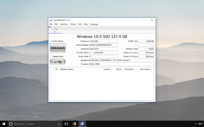204x127 pixels.
Task: Click the Worst column header
Action: click(117, 69)
